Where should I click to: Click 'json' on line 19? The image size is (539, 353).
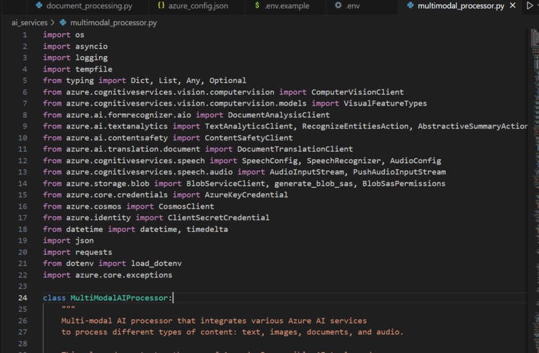click(84, 241)
